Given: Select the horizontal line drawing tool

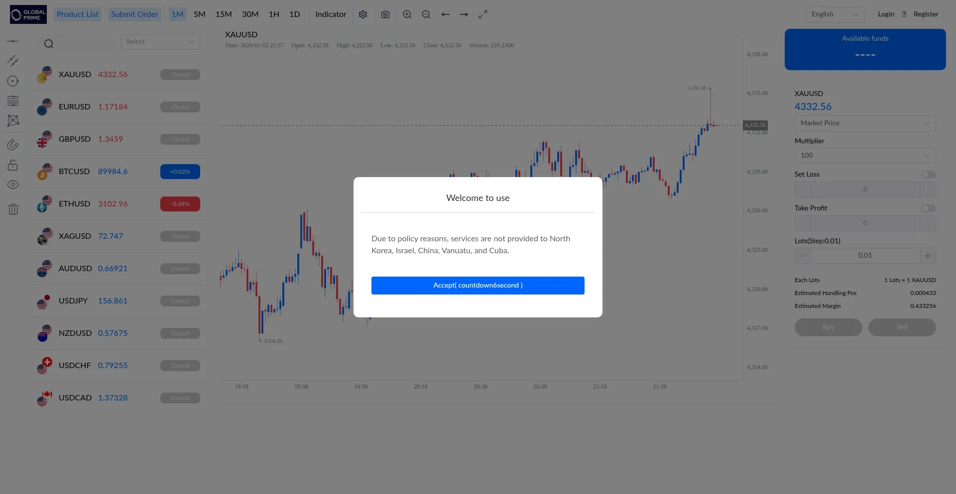Looking at the screenshot, I should pos(13,41).
